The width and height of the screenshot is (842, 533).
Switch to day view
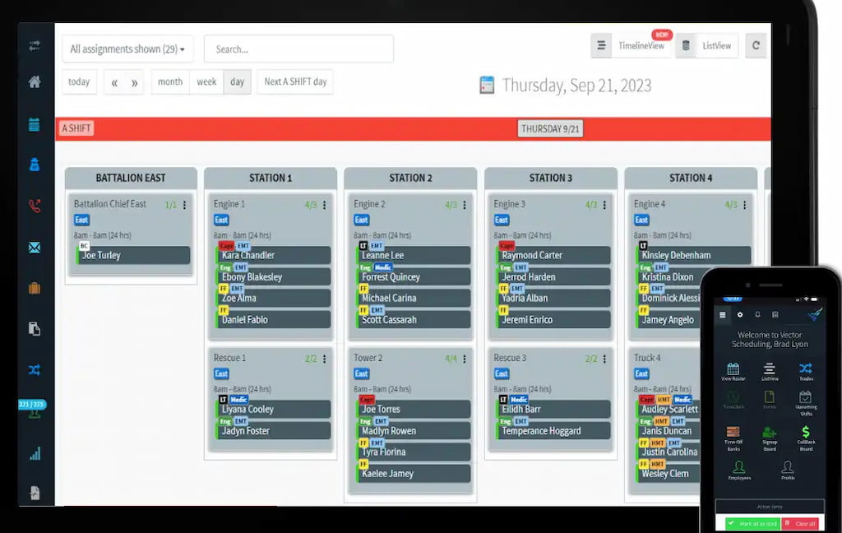(238, 81)
